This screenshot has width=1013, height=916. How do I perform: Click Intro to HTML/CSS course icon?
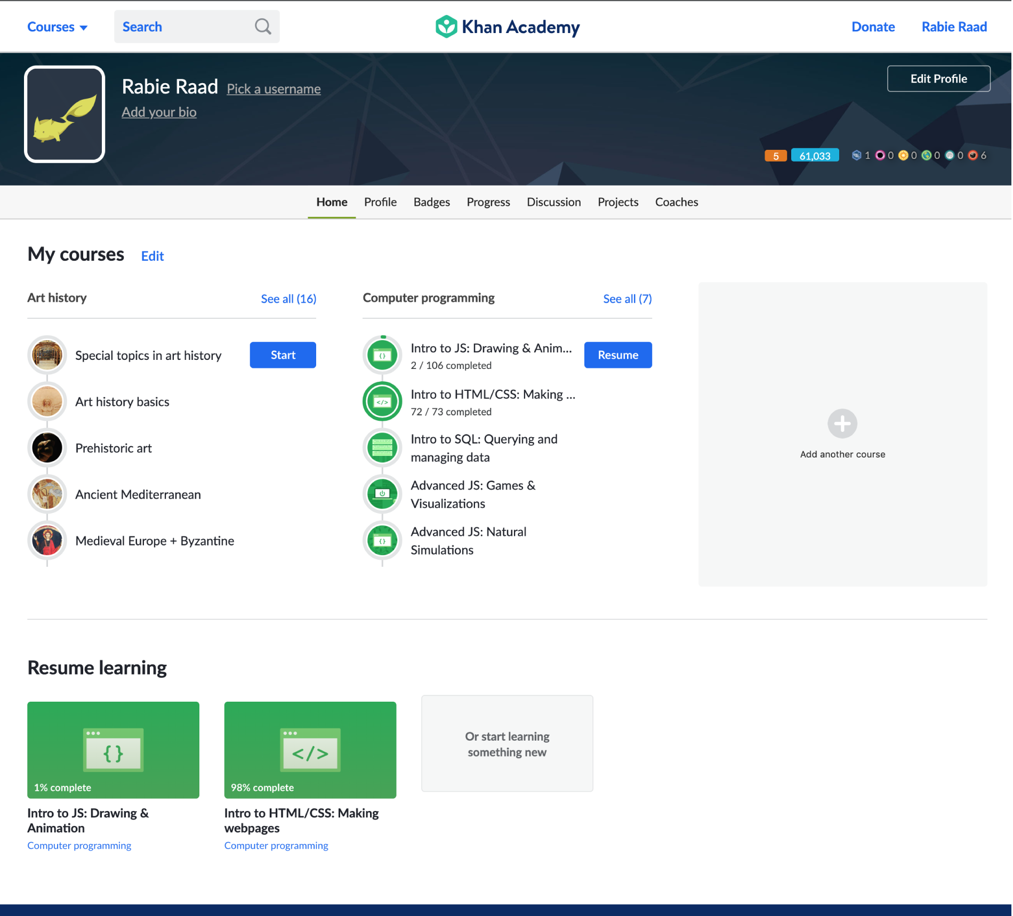coord(382,401)
